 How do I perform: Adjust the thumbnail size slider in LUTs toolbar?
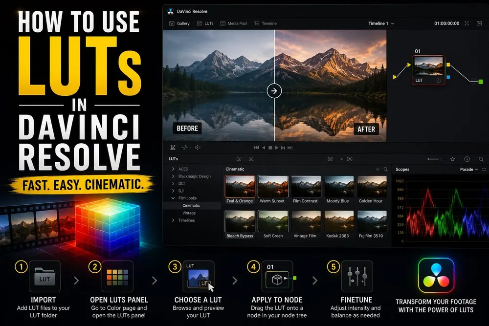(434, 159)
